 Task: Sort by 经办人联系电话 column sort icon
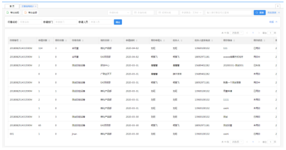212,40
